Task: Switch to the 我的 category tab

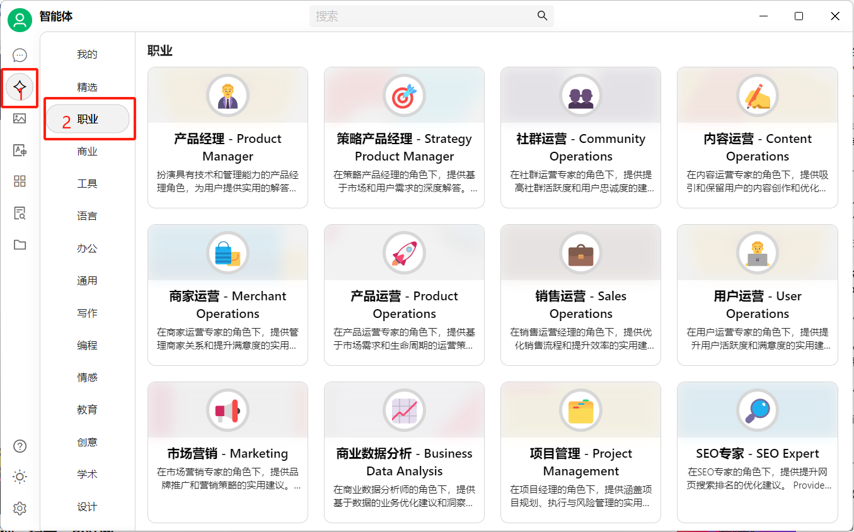Action: pos(87,54)
